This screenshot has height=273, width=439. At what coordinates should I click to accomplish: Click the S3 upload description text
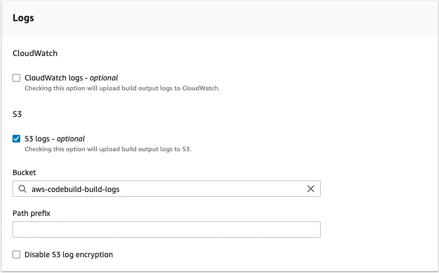click(x=108, y=149)
